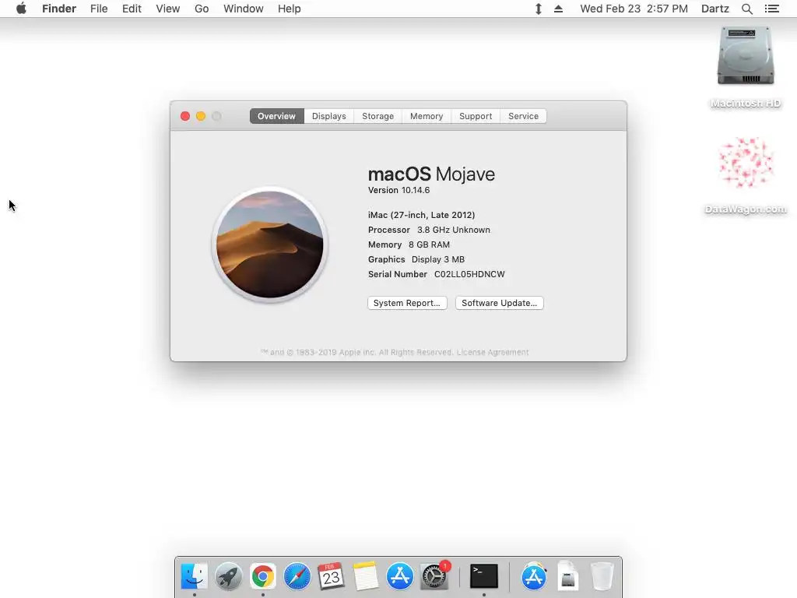The image size is (797, 598).
Task: Switch to the Memory tab
Action: click(x=427, y=116)
